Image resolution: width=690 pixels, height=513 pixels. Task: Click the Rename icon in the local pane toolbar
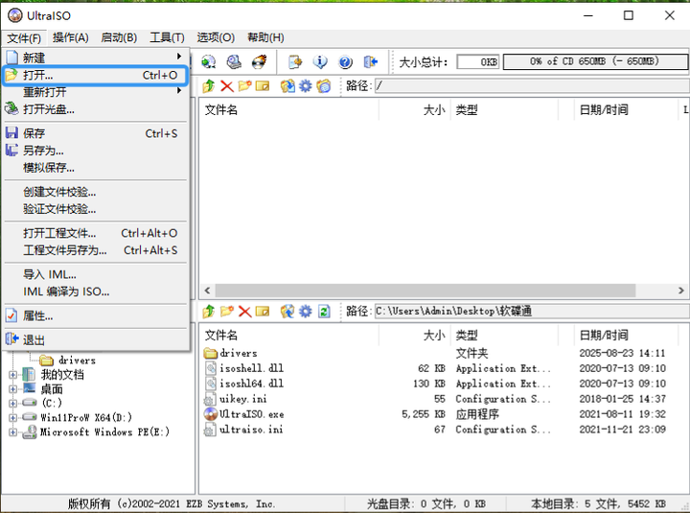click(263, 312)
